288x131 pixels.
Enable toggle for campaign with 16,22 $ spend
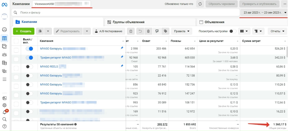pos(29,112)
